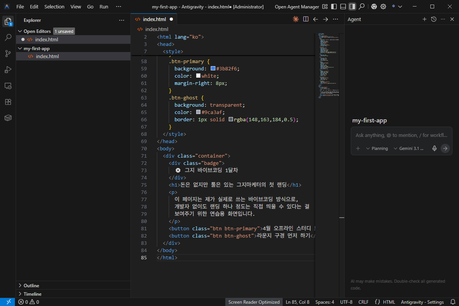459x306 pixels.
Task: Open editor More Actions ellipsis menu
Action: [x=335, y=19]
